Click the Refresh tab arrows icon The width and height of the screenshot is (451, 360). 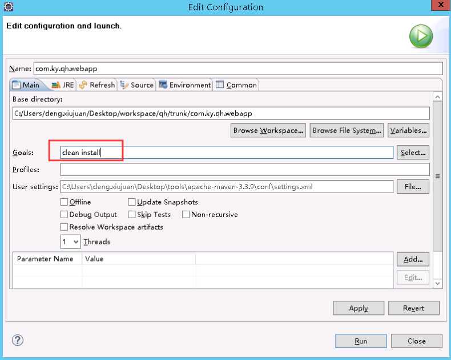point(83,85)
